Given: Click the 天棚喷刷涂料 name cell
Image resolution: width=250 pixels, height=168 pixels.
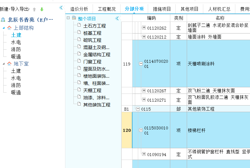Looking at the screenshot, I should (x=219, y=64).
